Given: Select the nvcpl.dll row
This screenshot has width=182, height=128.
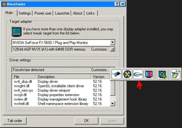Looking at the screenshot, I should tap(61, 95).
